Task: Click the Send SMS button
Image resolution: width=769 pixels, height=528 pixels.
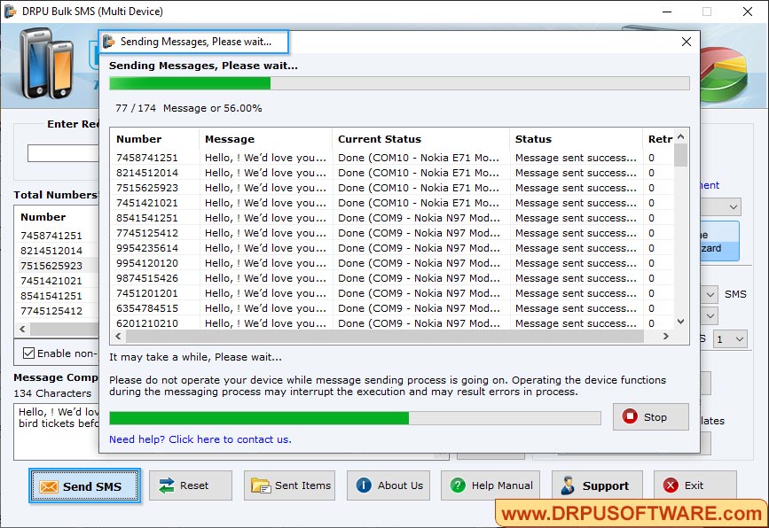Action: (x=85, y=485)
